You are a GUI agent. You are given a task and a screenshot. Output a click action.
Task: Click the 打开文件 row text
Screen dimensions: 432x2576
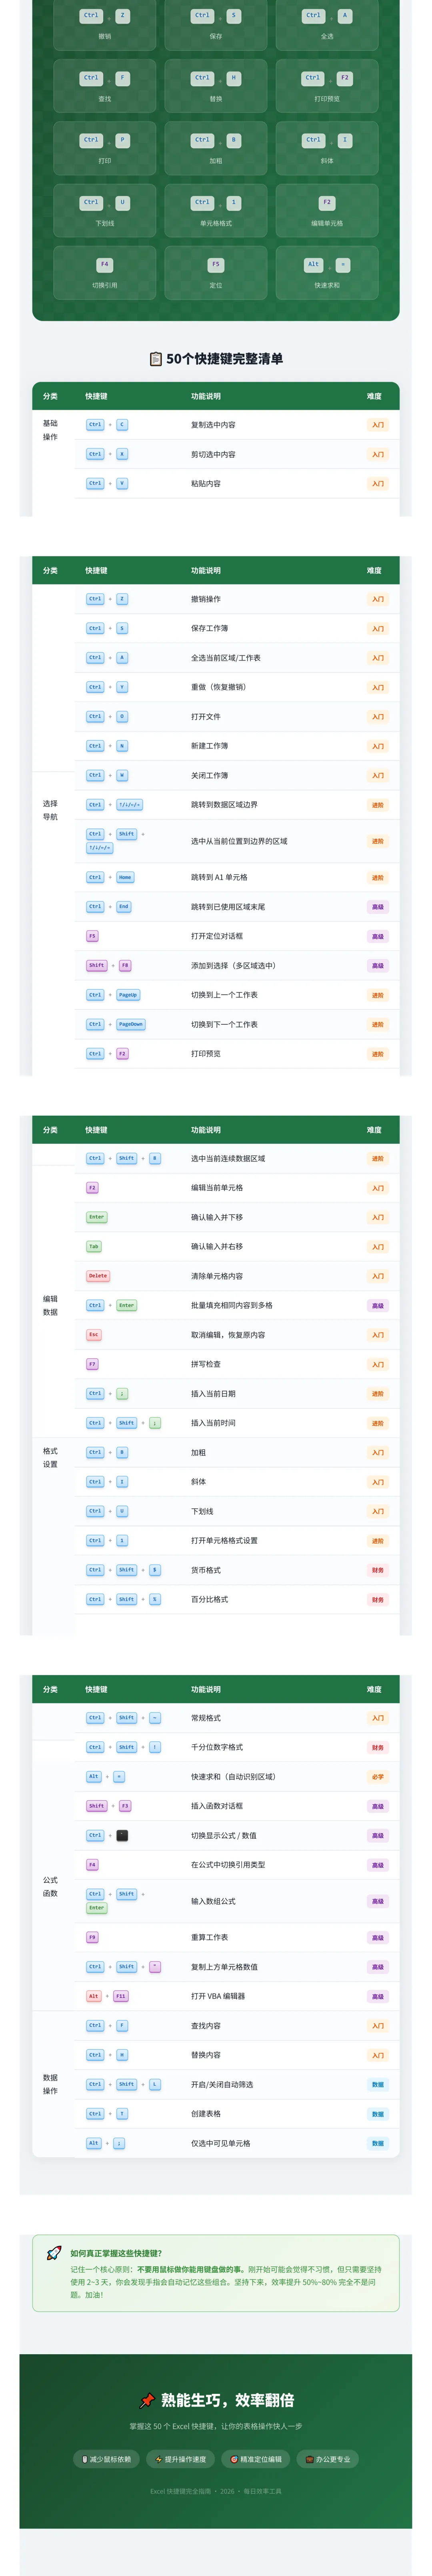click(x=206, y=716)
